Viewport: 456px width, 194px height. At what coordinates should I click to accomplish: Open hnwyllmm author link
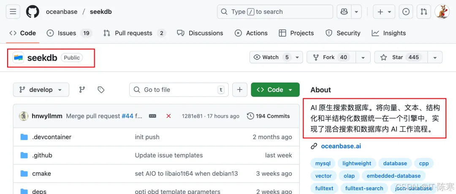[47, 116]
